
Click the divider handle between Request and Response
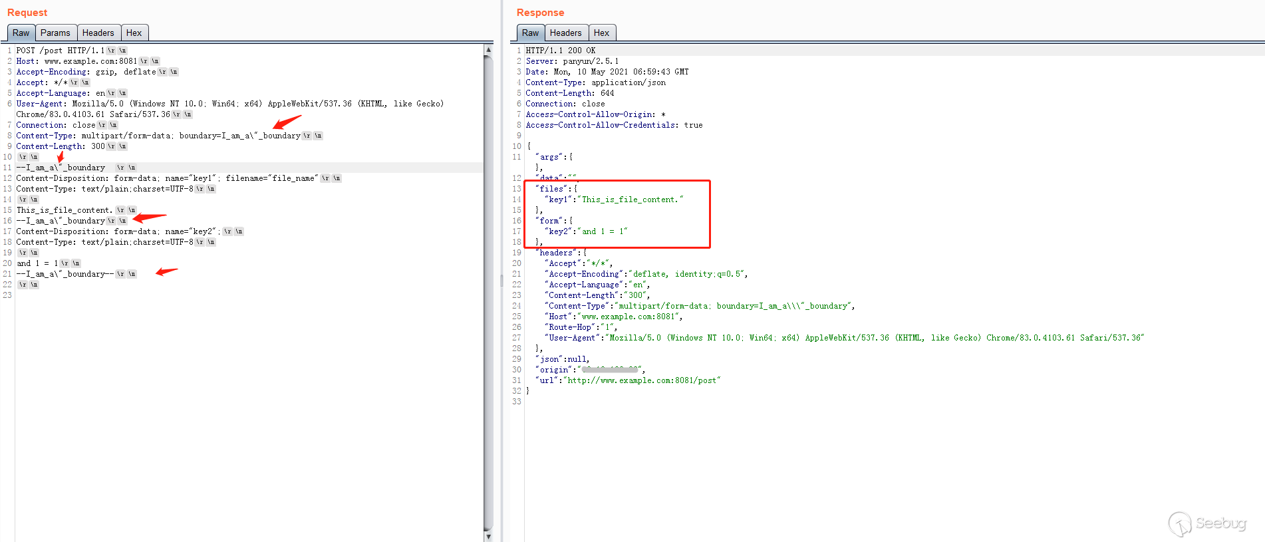pos(502,281)
